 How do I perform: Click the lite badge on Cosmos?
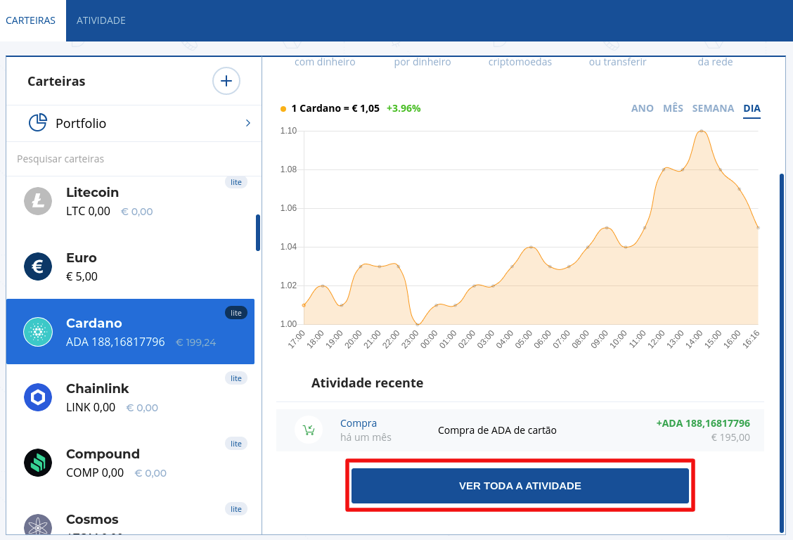236,509
